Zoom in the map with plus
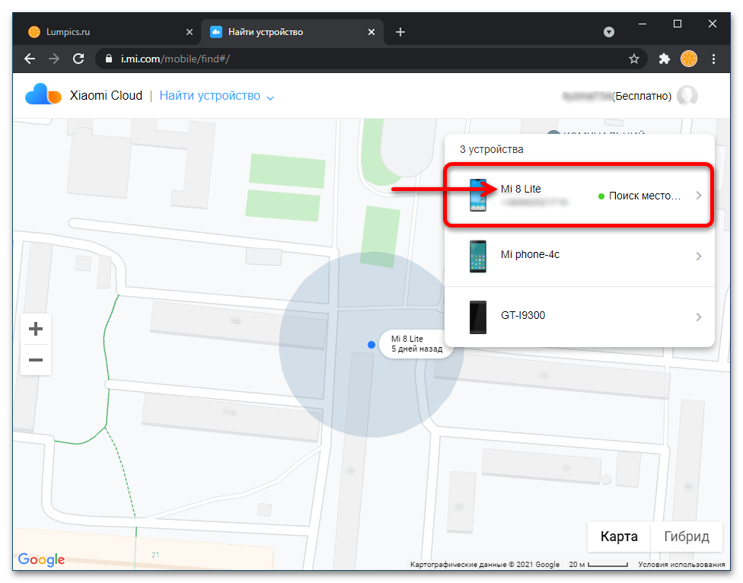743x583 pixels. [36, 329]
